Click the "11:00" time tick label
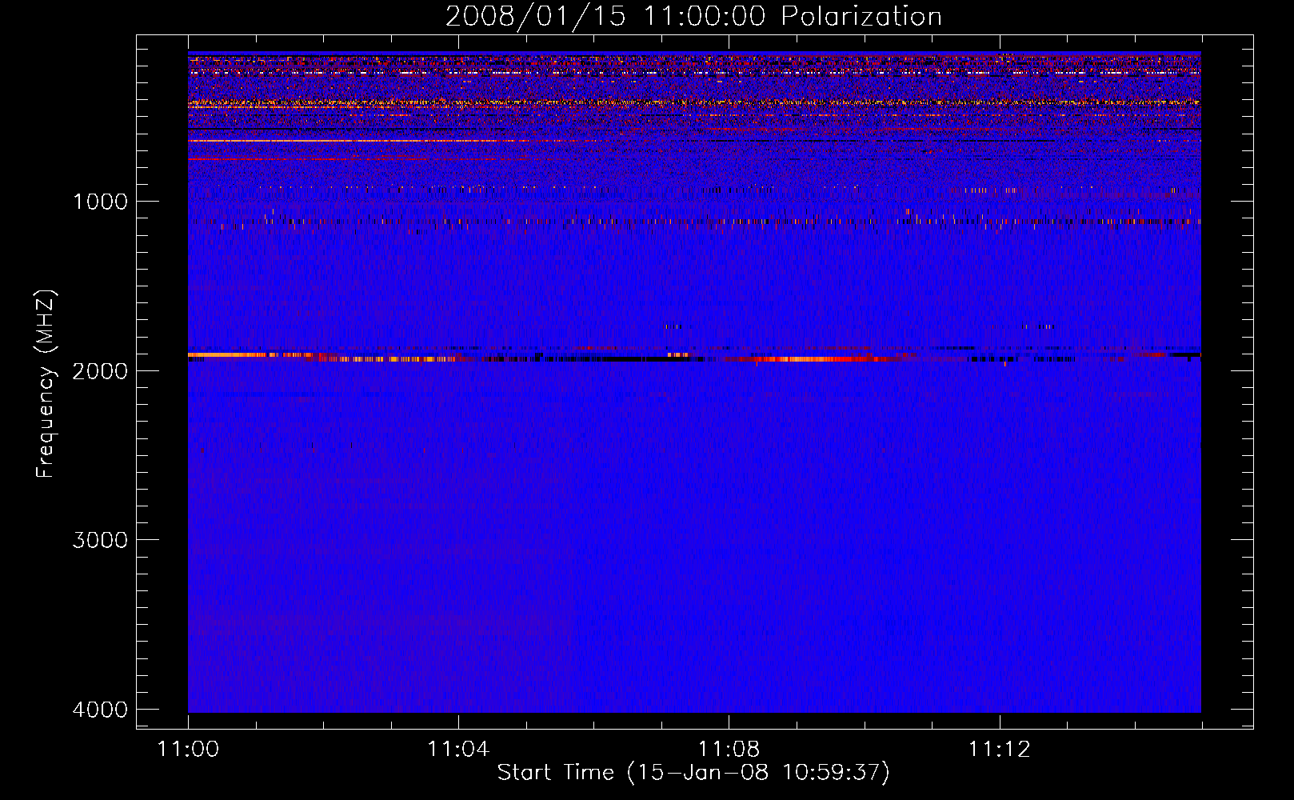1294x800 pixels. (188, 750)
